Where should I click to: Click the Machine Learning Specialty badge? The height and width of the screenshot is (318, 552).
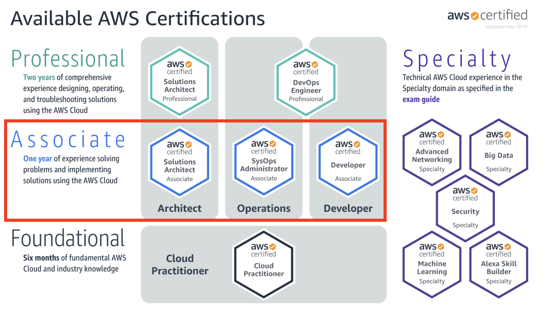[x=432, y=264]
